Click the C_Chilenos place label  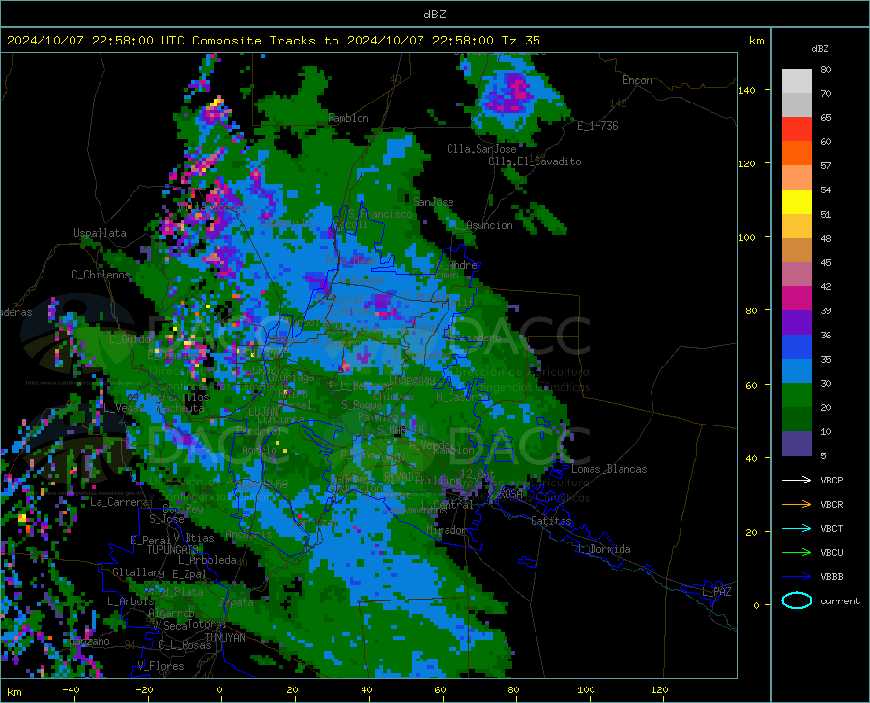point(101,274)
